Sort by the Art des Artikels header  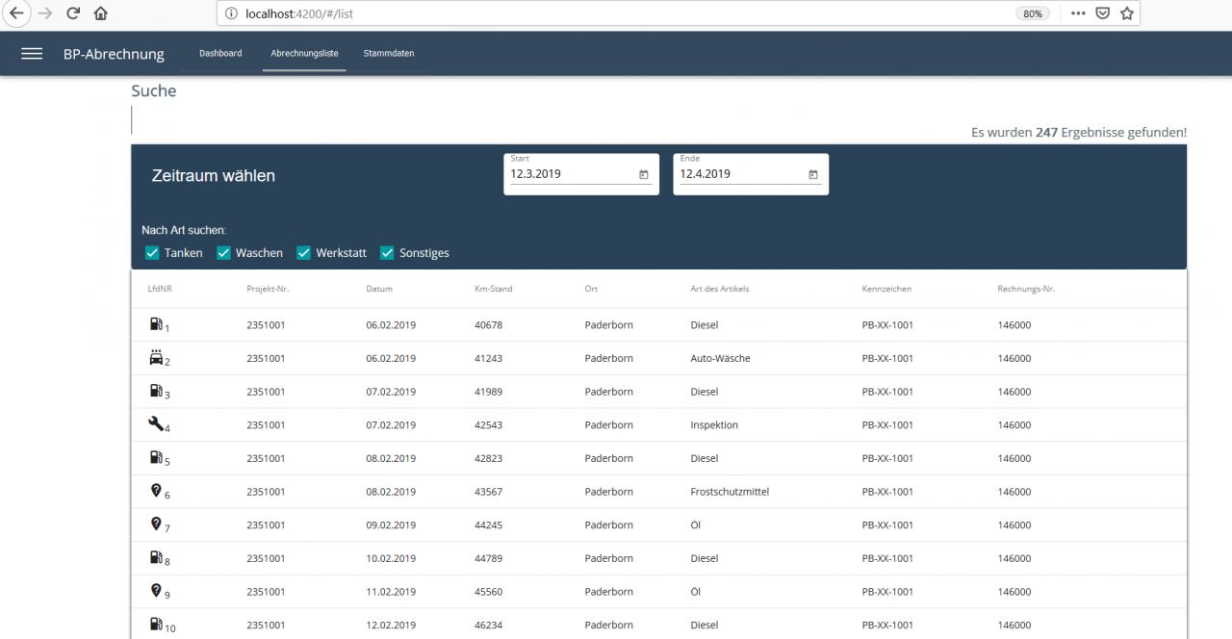(x=720, y=289)
